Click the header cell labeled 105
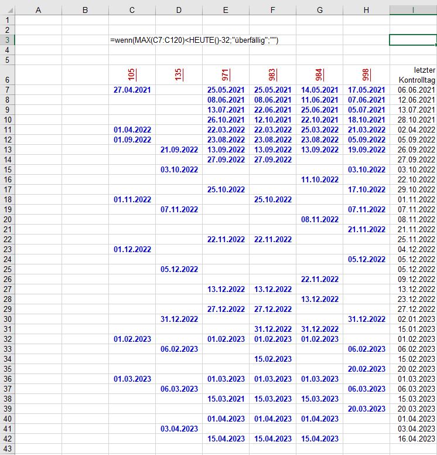Screen dimensions: 437x455 tap(132, 75)
